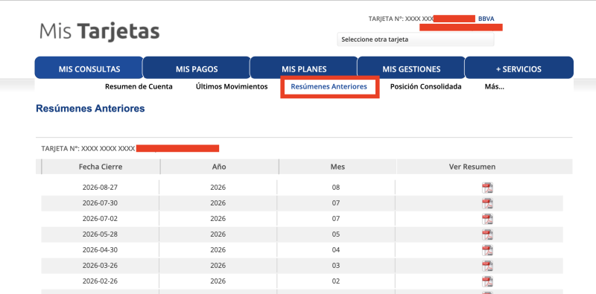Select date cell 2026-04-30

(x=100, y=250)
